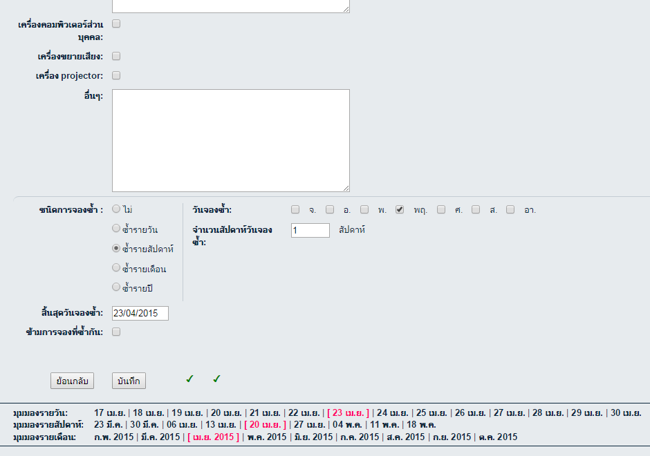This screenshot has width=650, height=456.
Task: Uncheck the พฤ. repeat day checkbox
Action: (400, 209)
